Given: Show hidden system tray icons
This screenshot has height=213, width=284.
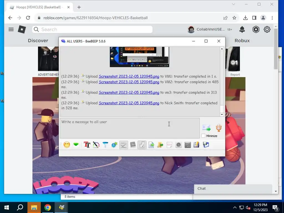Looking at the screenshot, I should pos(235,207).
